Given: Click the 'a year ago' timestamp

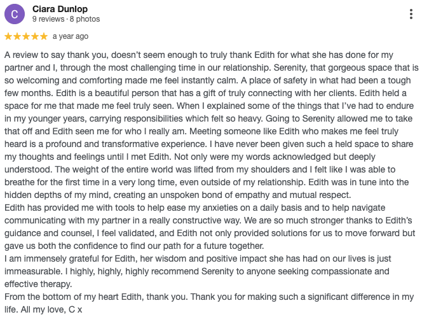Looking at the screenshot, I should 70,36.
